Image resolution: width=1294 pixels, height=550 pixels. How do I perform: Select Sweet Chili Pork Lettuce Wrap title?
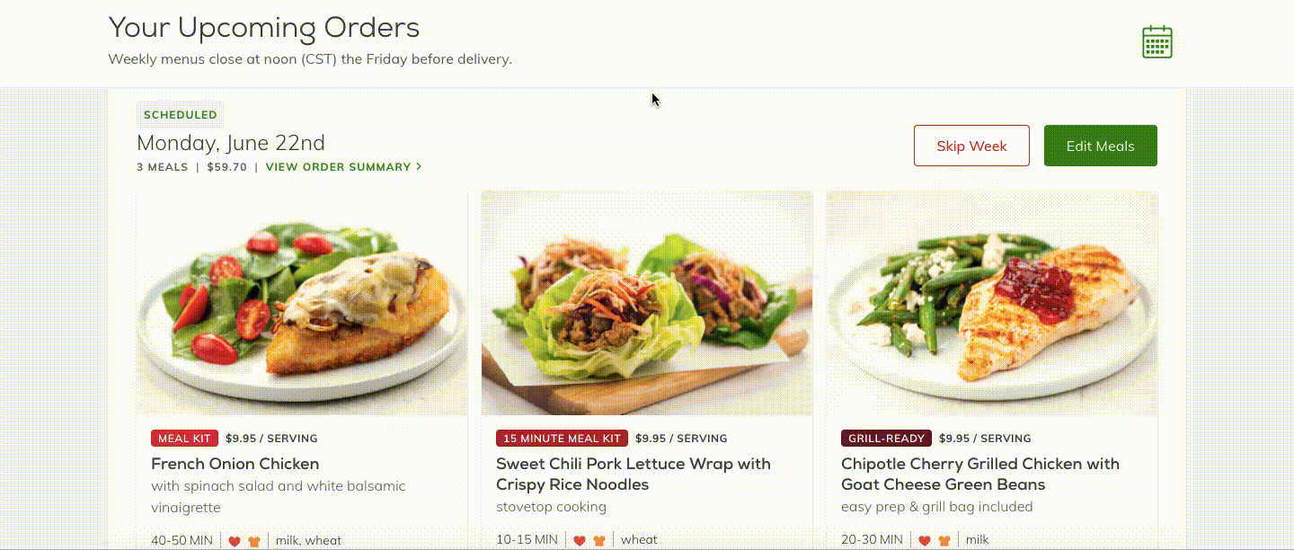(x=634, y=475)
